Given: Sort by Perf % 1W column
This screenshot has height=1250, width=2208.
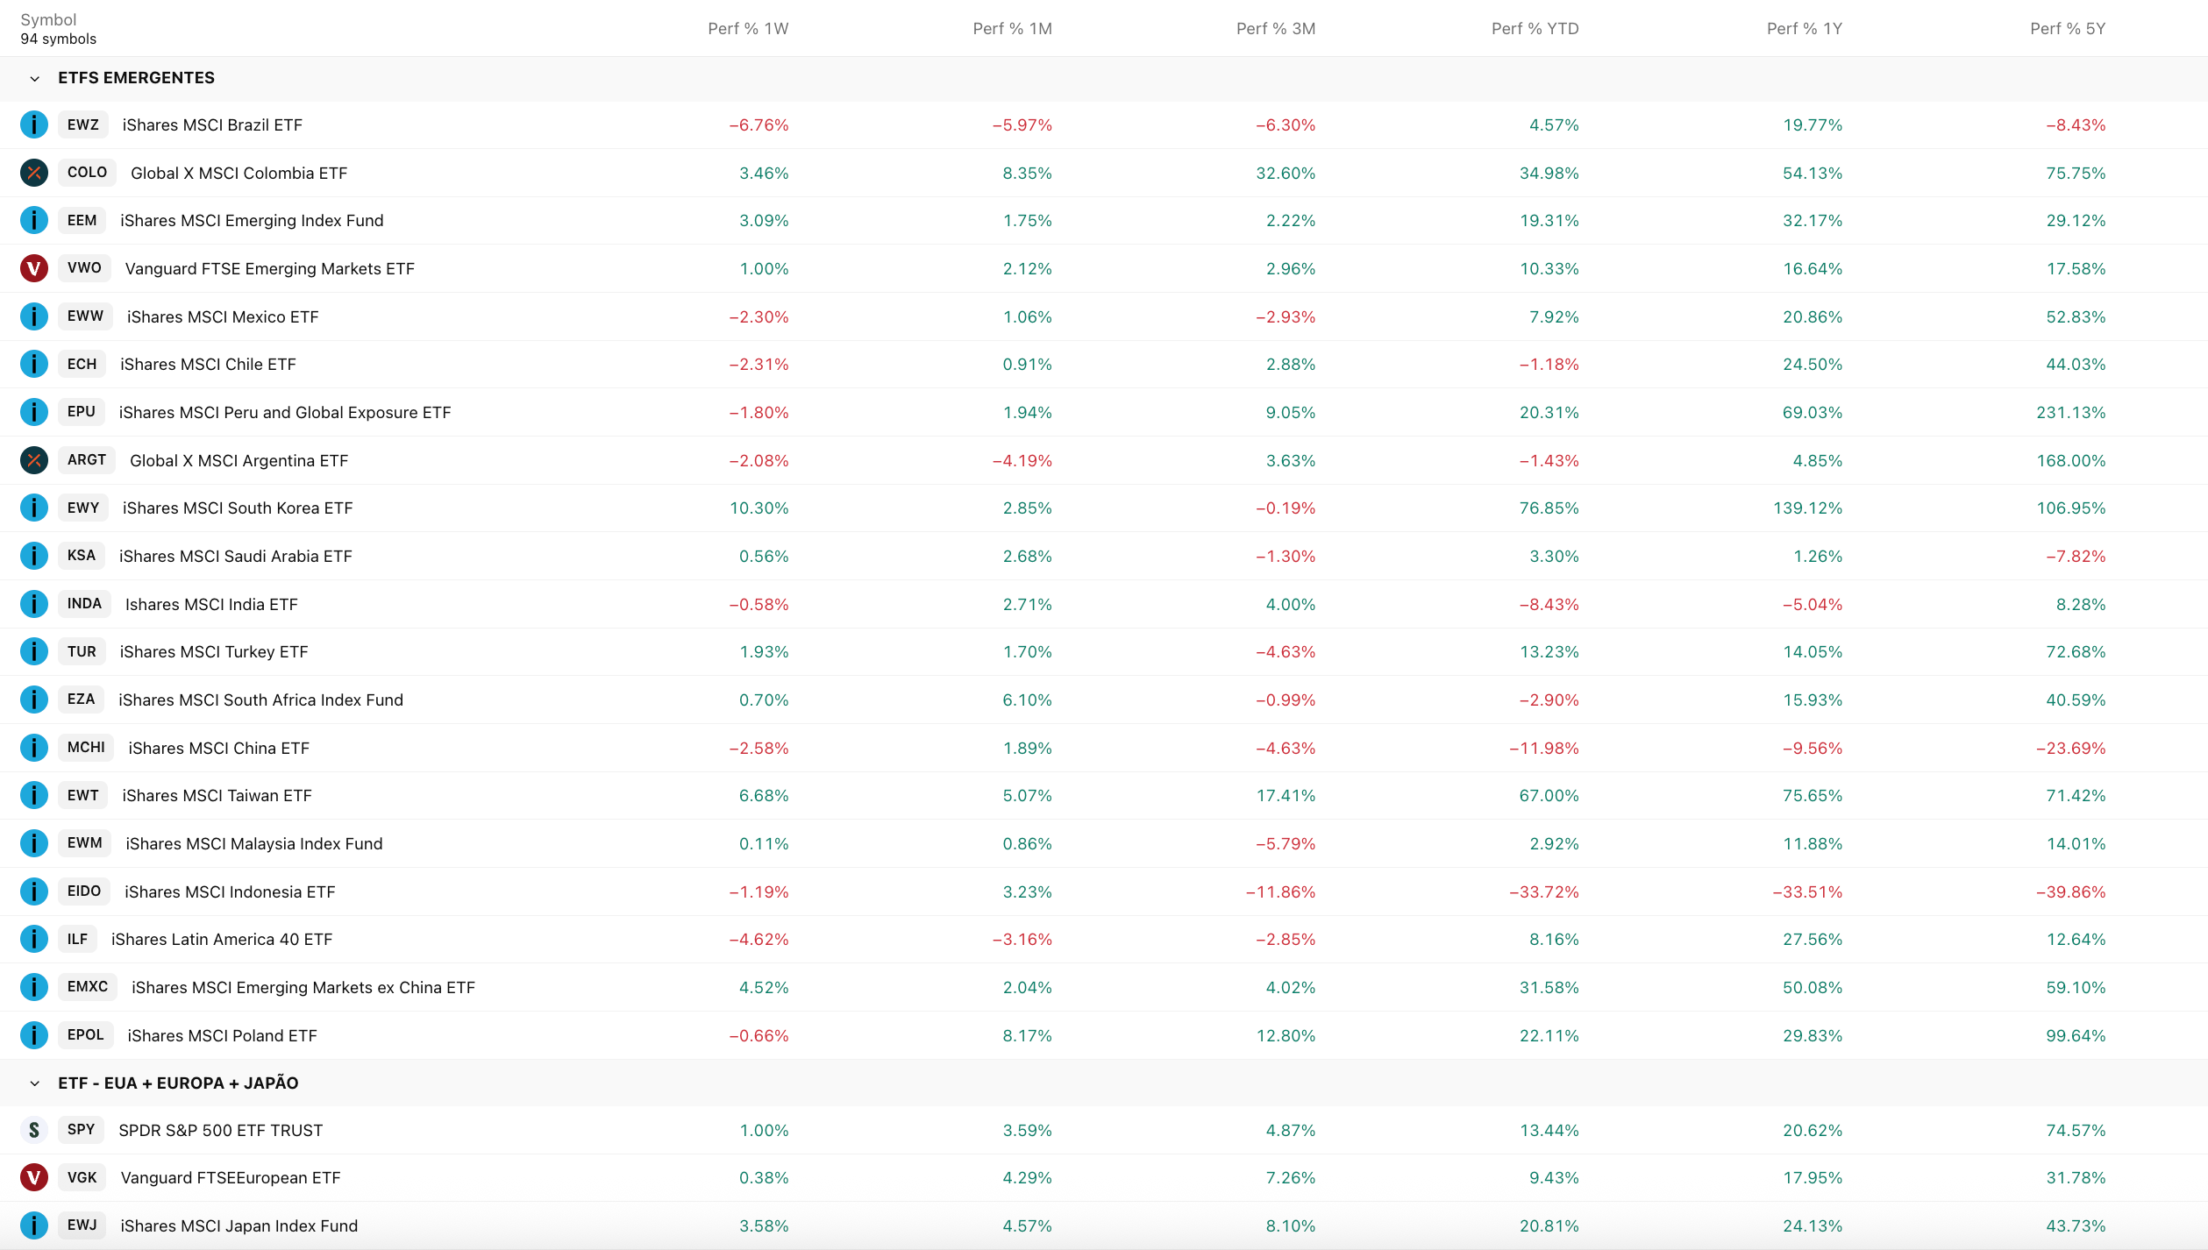Looking at the screenshot, I should coord(748,29).
